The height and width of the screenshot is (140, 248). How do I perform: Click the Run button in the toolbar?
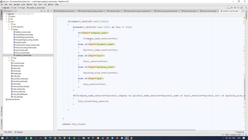coord(232,8)
